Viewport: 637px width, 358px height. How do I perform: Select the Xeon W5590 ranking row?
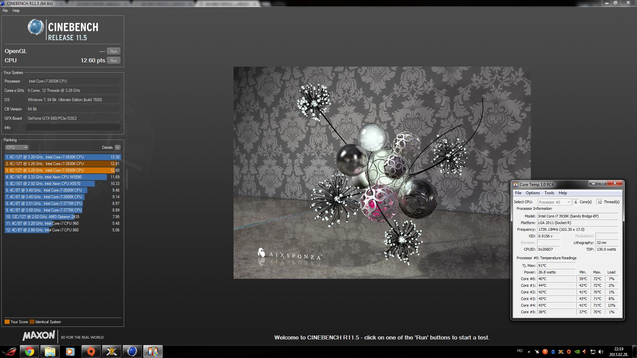click(x=63, y=177)
